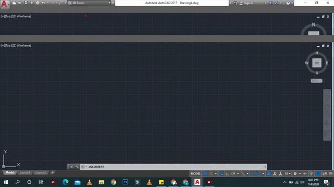This screenshot has width=334, height=187.
Task: Click the Autodesk A360 connect icon
Action: (x=277, y=3)
